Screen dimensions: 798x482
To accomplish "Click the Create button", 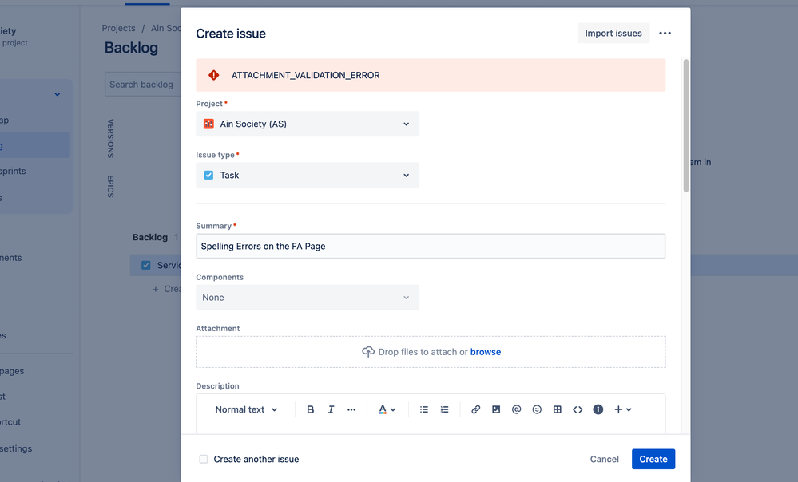I will coord(653,459).
